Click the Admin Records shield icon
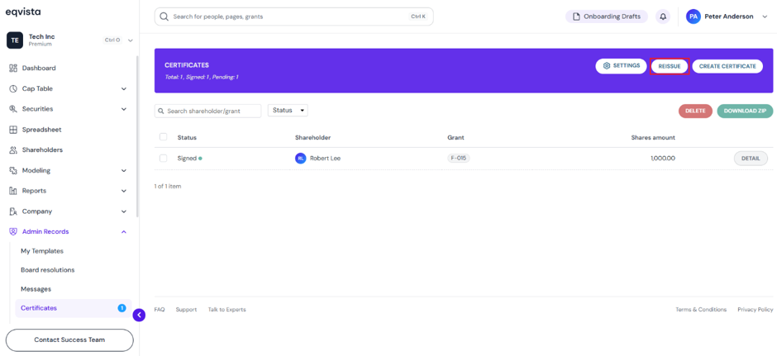Screen dimensions: 777x356 coord(13,232)
